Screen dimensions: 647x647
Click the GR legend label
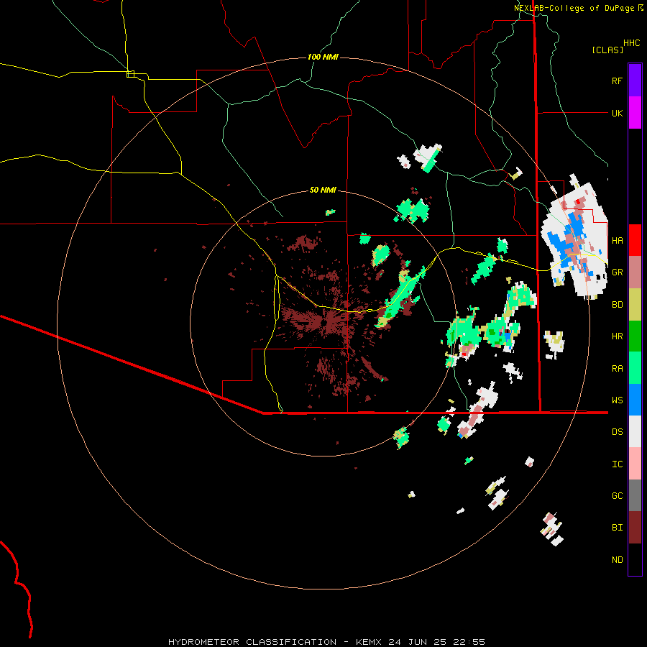click(x=617, y=272)
